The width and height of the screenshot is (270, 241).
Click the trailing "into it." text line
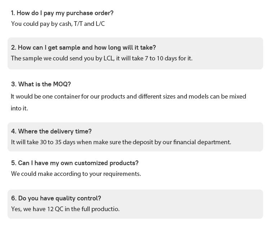coord(19,108)
